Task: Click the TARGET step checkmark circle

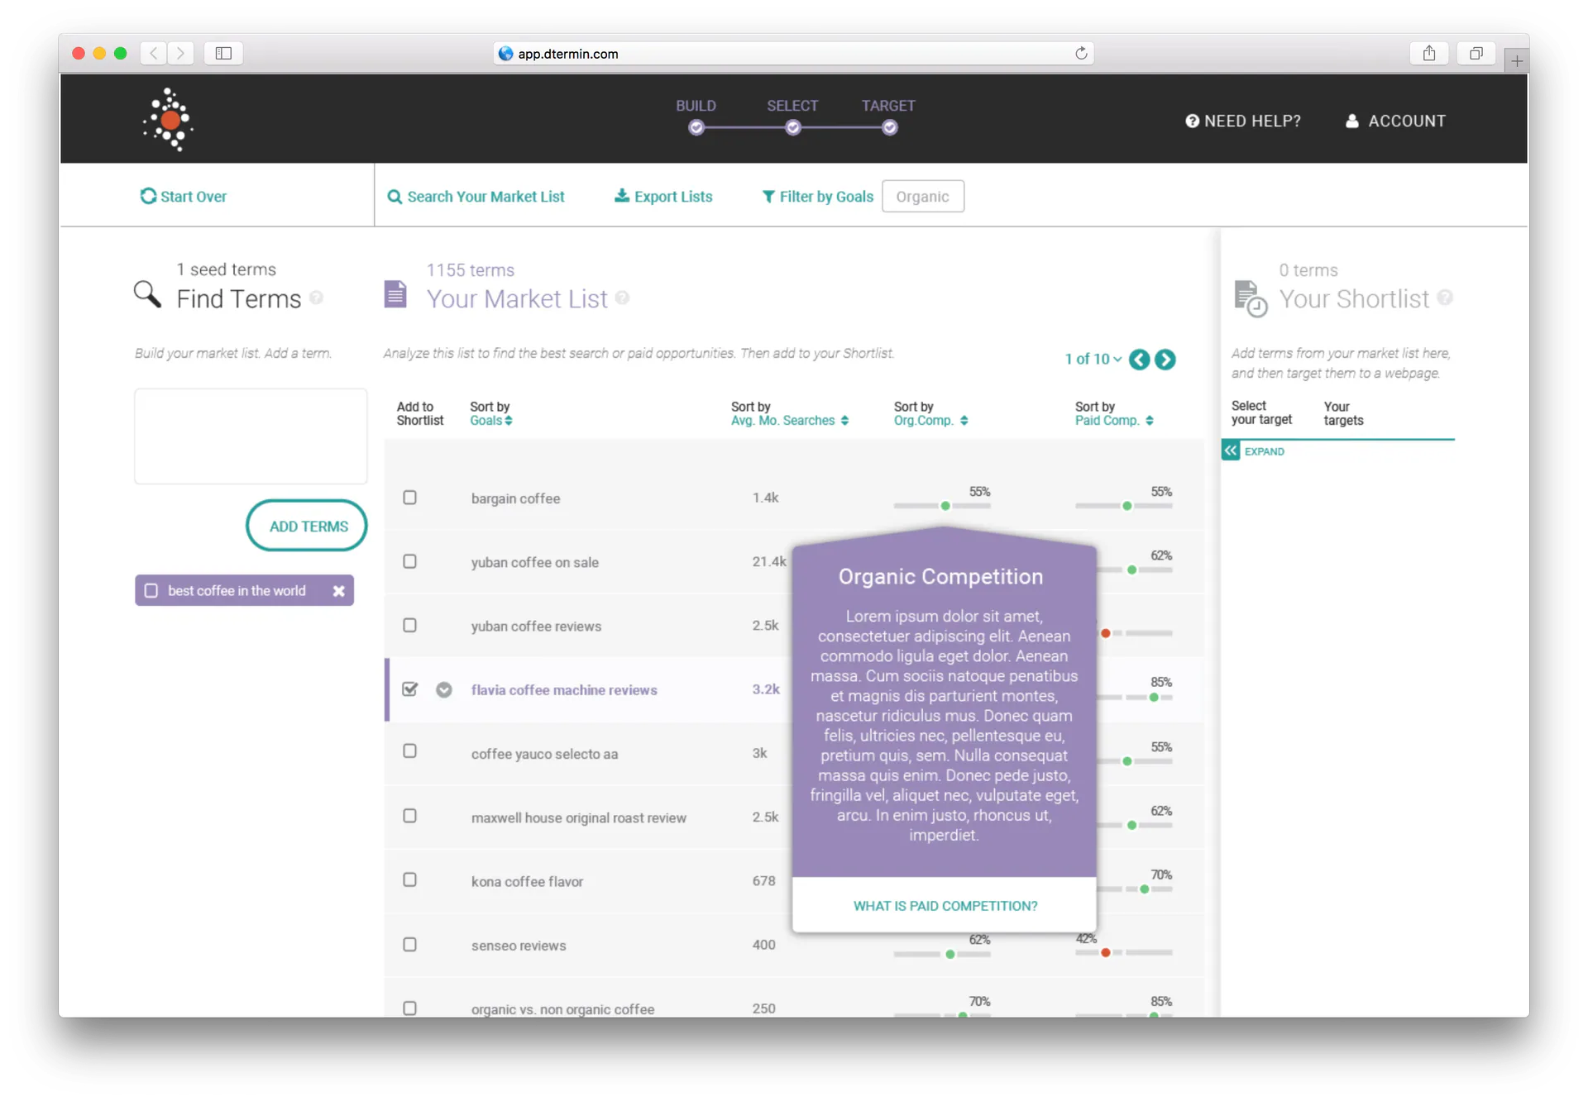Action: 889,127
